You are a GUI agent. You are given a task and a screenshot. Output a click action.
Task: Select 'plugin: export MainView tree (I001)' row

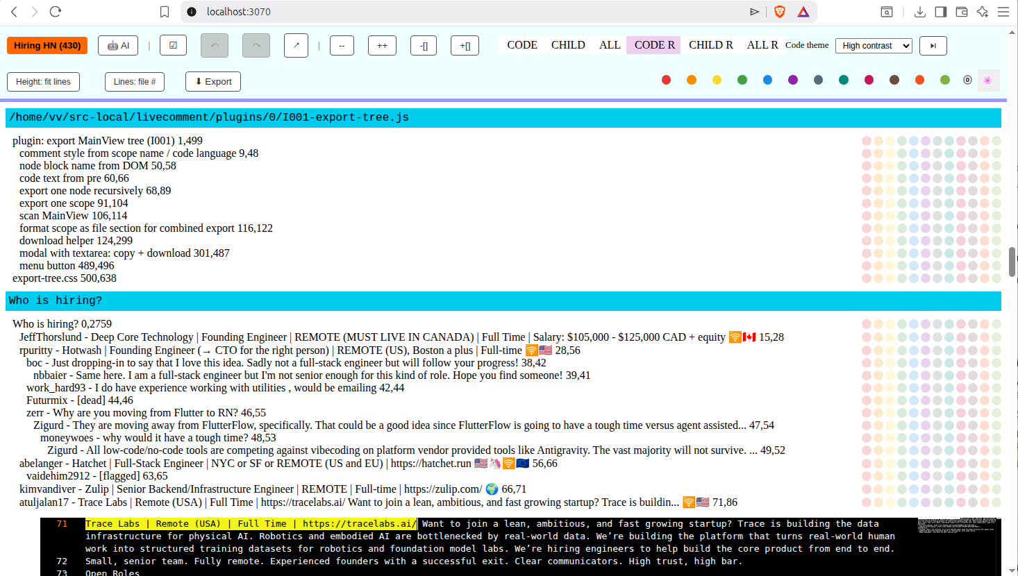pyautogui.click(x=108, y=141)
